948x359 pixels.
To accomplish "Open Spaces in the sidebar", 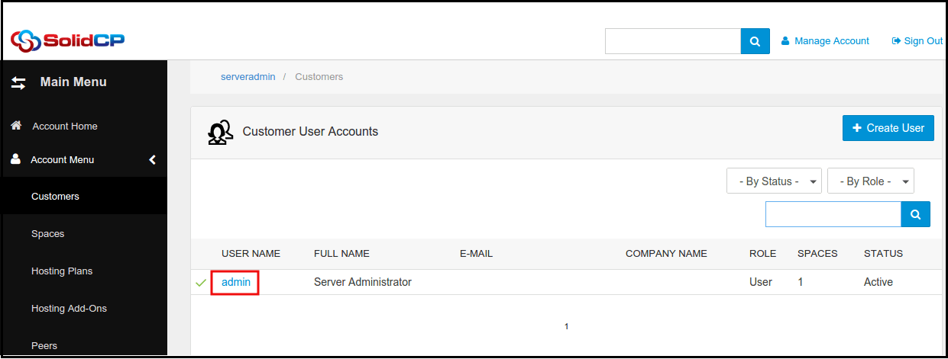I will pyautogui.click(x=47, y=234).
